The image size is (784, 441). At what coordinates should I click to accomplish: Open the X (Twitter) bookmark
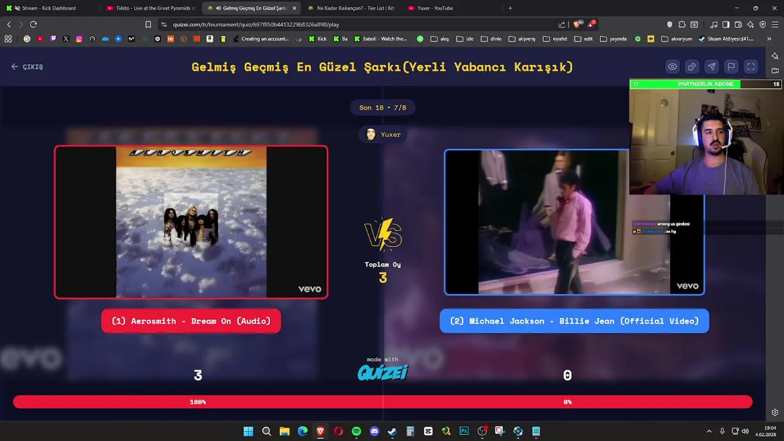(66, 39)
